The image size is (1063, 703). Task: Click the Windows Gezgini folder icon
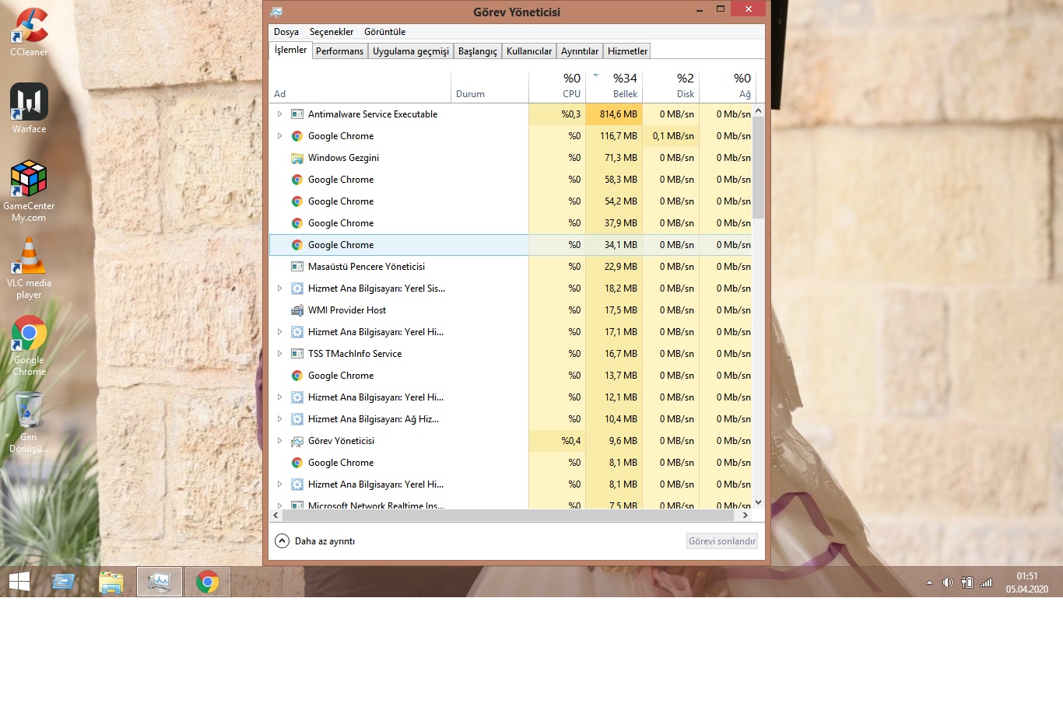pyautogui.click(x=296, y=158)
